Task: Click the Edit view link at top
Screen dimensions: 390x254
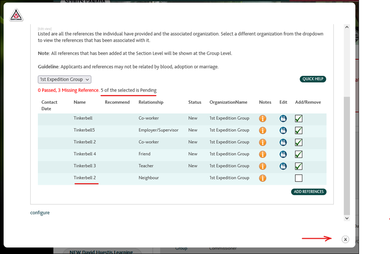Action: 44,29
